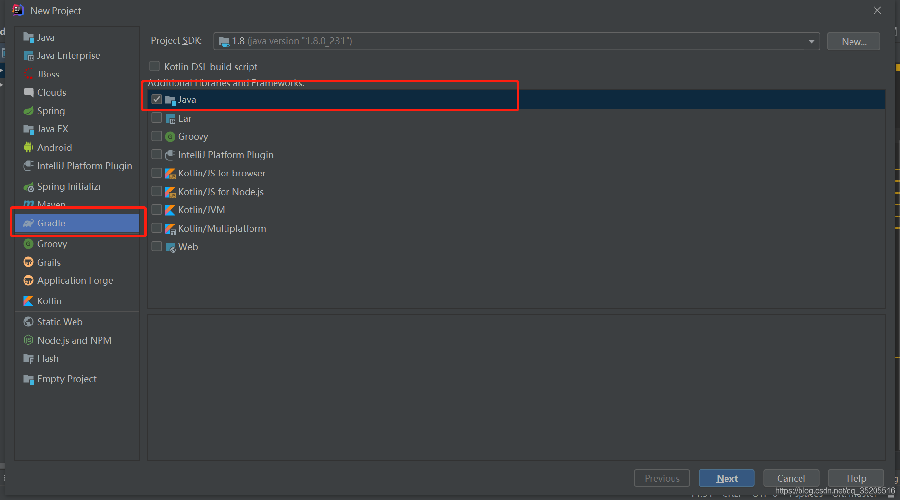This screenshot has width=900, height=500.
Task: Pick the Spring Initializr icon
Action: (28, 187)
